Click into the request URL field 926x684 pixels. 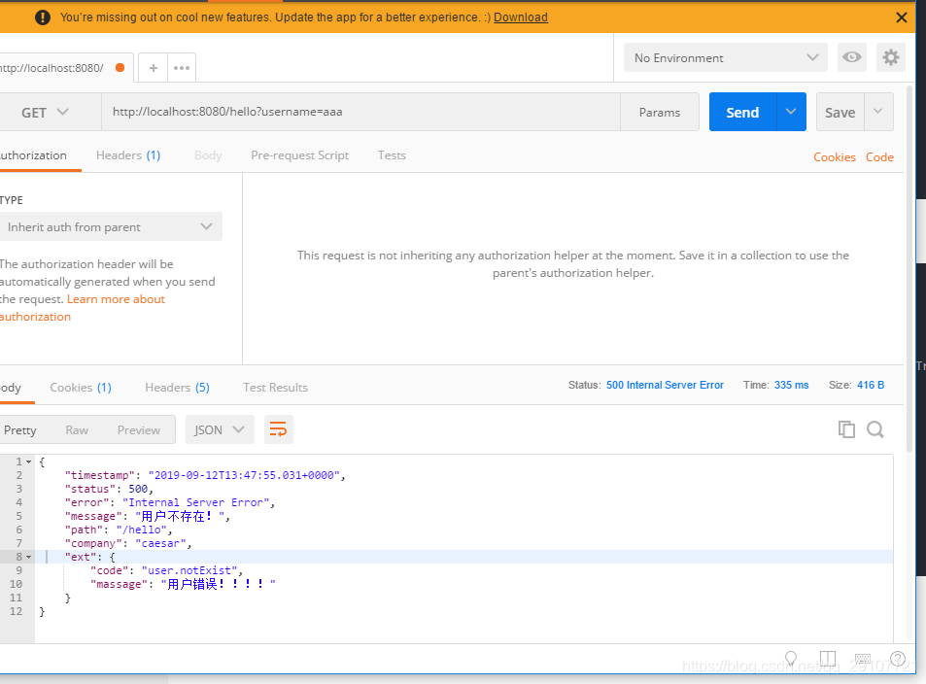[360, 112]
